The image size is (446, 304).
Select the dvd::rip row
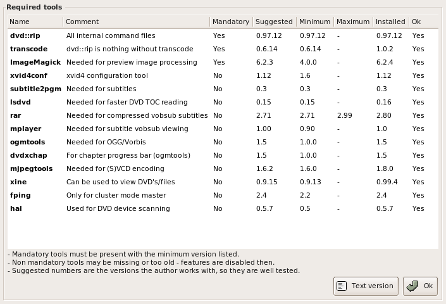tap(223, 35)
